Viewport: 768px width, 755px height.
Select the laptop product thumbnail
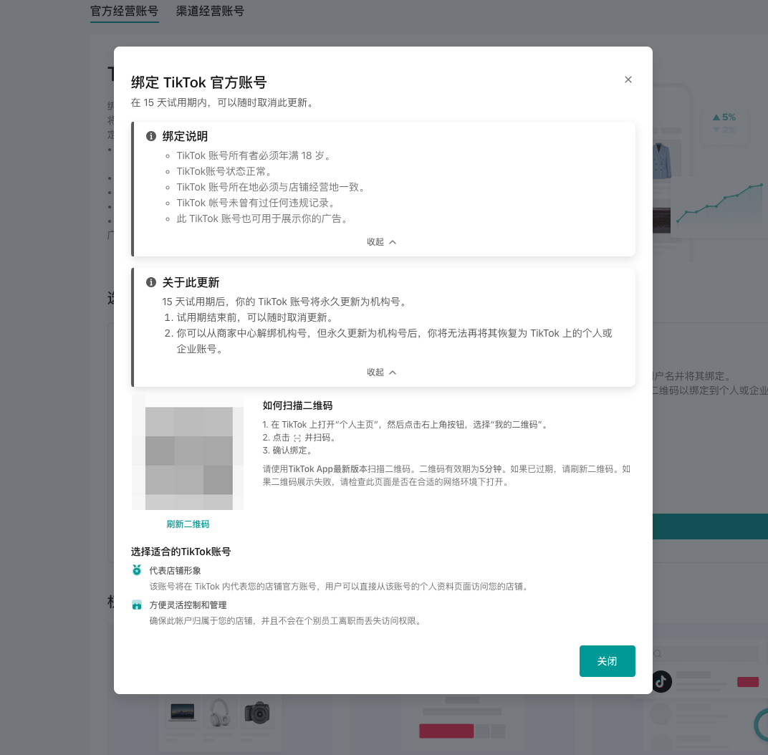pyautogui.click(x=182, y=712)
